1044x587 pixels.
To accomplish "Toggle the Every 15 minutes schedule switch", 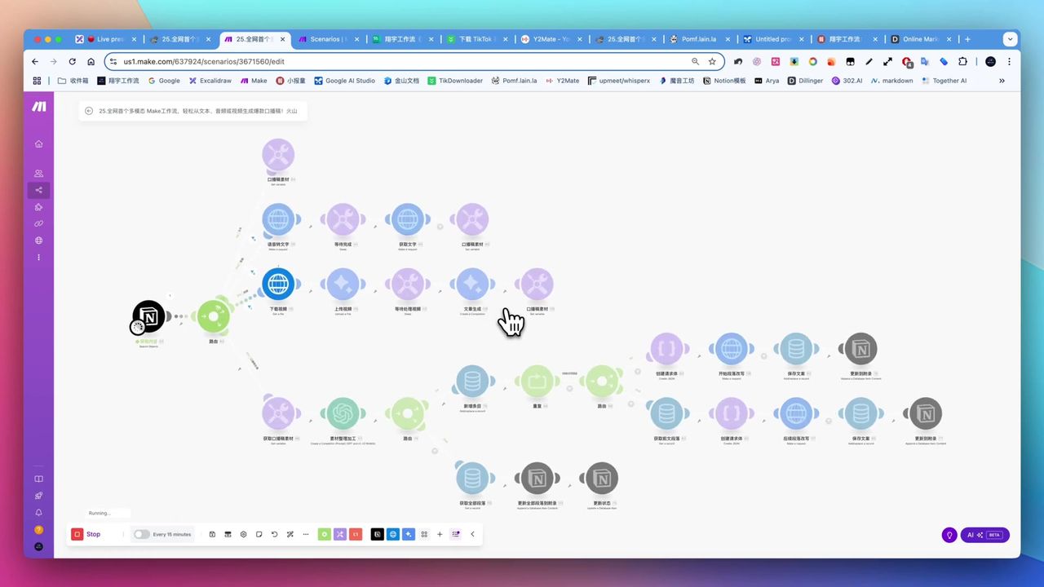I will point(142,534).
